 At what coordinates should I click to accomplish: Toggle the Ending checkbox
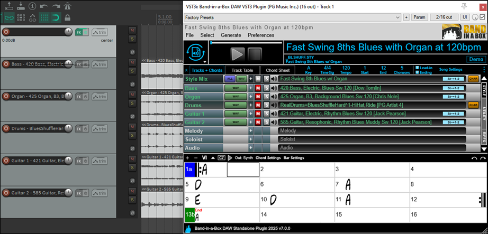[x=417, y=72]
